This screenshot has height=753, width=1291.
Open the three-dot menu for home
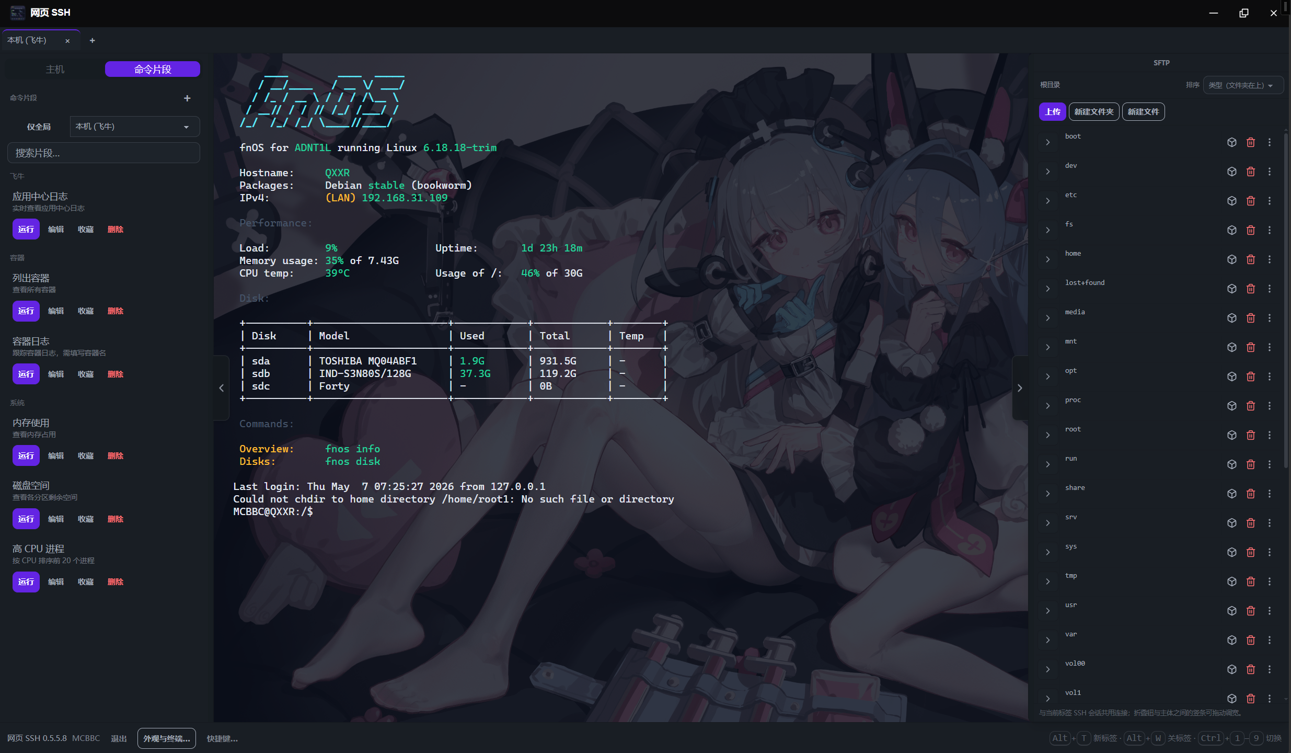[1270, 259]
